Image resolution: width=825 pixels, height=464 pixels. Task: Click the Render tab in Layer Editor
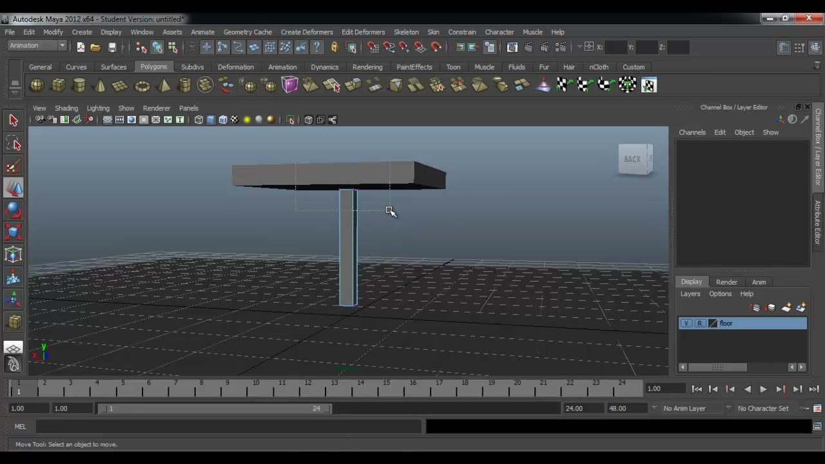pos(726,282)
